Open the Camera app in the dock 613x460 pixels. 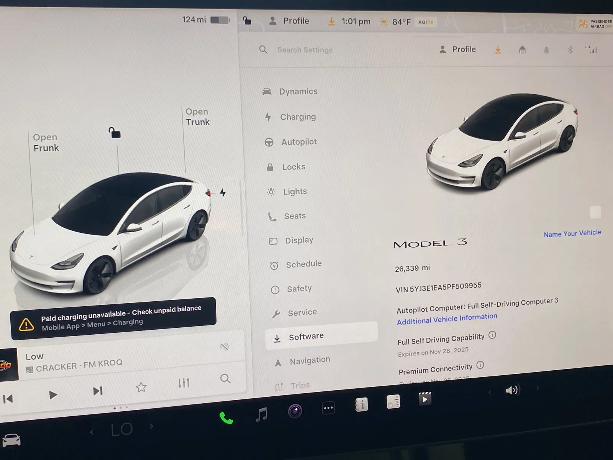295,411
